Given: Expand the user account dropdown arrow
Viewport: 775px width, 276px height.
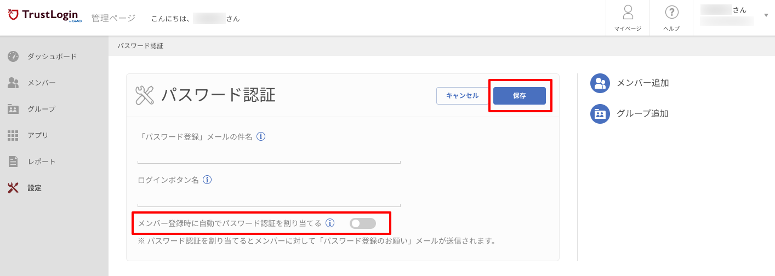Looking at the screenshot, I should (x=766, y=15).
